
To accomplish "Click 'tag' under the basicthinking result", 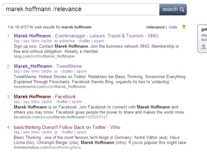I will coord(17,132).
